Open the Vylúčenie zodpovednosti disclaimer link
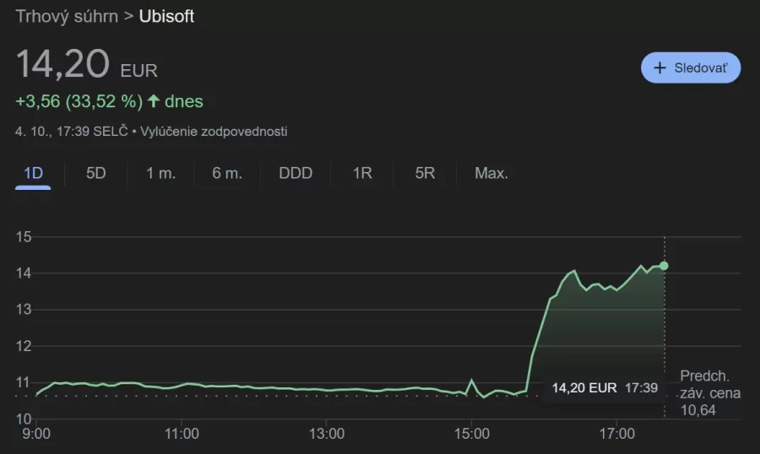The image size is (760, 454). click(x=214, y=132)
